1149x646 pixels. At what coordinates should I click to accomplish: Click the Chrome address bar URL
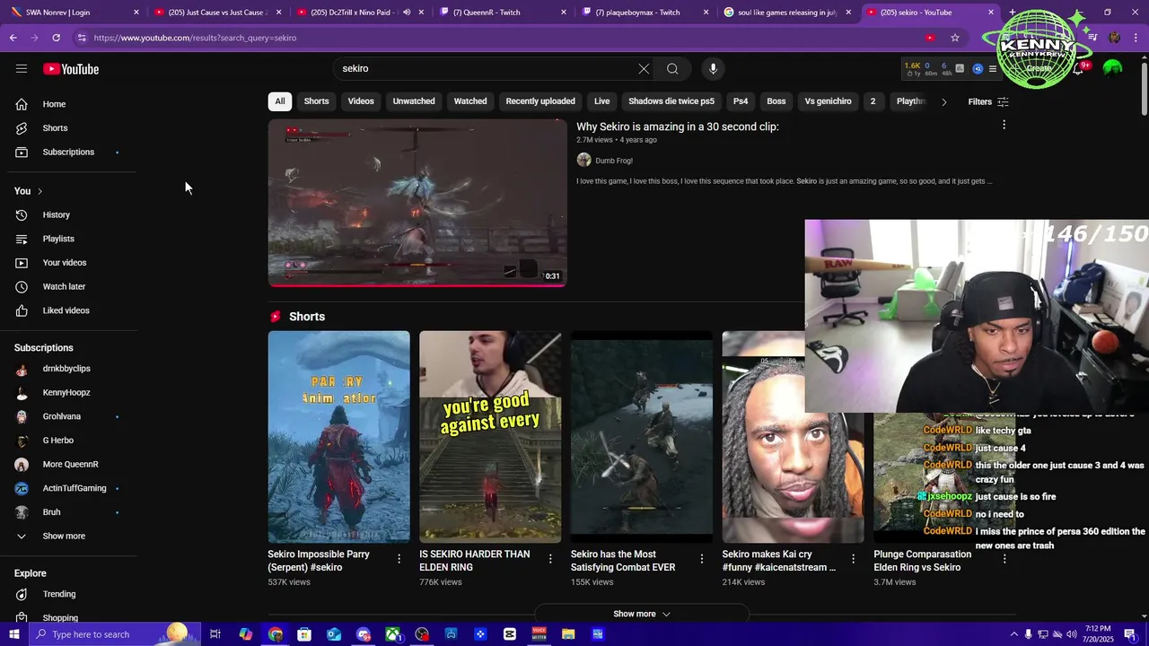click(x=195, y=38)
